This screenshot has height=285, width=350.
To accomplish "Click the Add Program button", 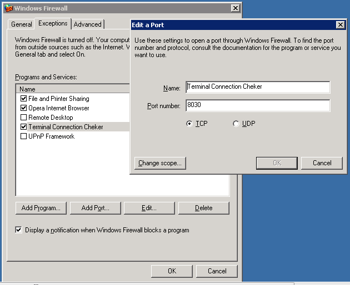I will 41,208.
